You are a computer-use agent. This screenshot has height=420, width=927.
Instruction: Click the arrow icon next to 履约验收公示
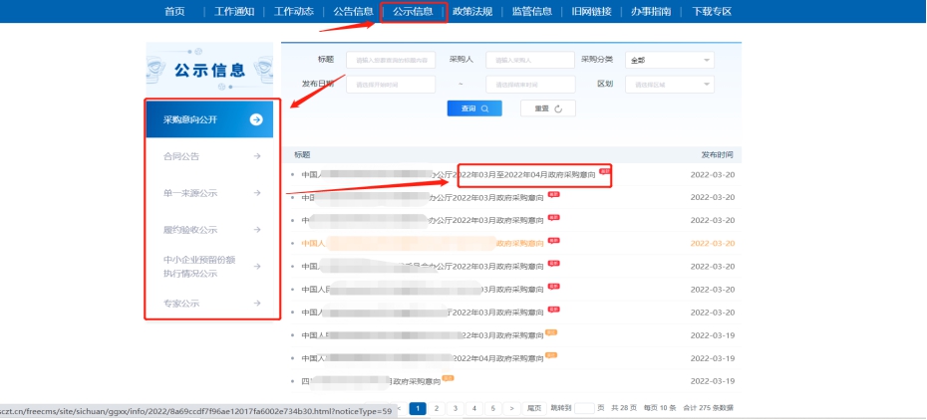point(257,230)
